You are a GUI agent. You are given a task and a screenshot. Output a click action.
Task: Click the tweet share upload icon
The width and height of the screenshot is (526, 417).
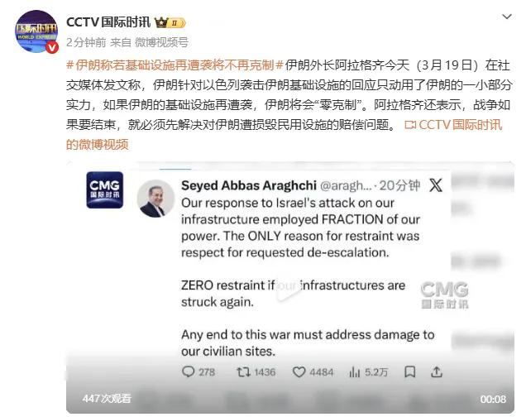point(437,371)
